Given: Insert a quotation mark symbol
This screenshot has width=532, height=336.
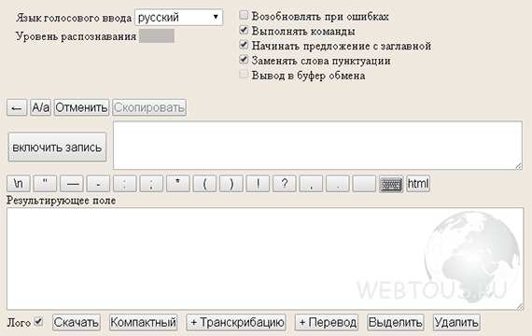Looking at the screenshot, I should click(x=45, y=184).
